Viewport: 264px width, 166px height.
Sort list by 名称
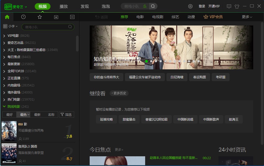click(51, 115)
